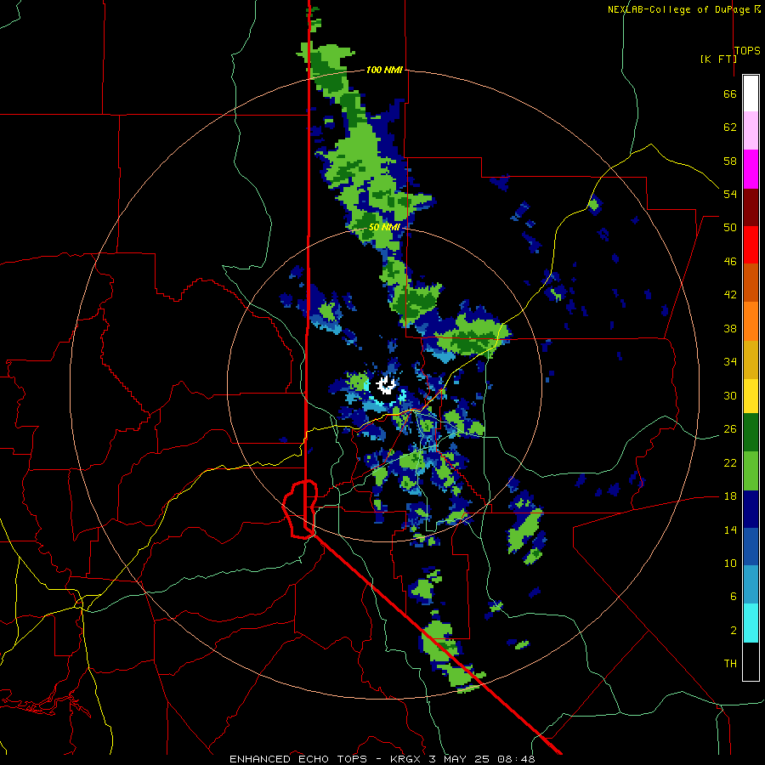Click the 26 legend value
Viewport: 765px width, 765px height.
(x=730, y=429)
